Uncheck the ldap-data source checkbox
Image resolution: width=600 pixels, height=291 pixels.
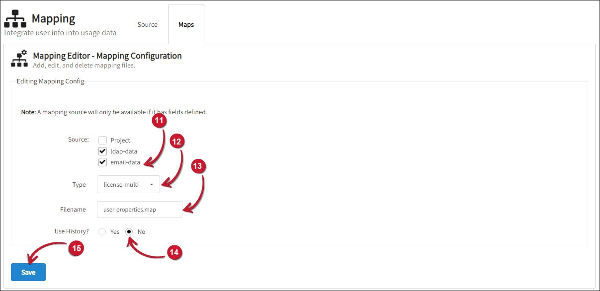pyautogui.click(x=103, y=151)
